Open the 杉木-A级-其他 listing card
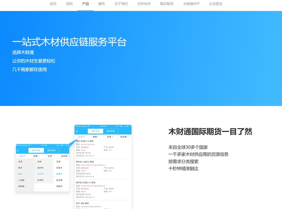 [103, 205]
